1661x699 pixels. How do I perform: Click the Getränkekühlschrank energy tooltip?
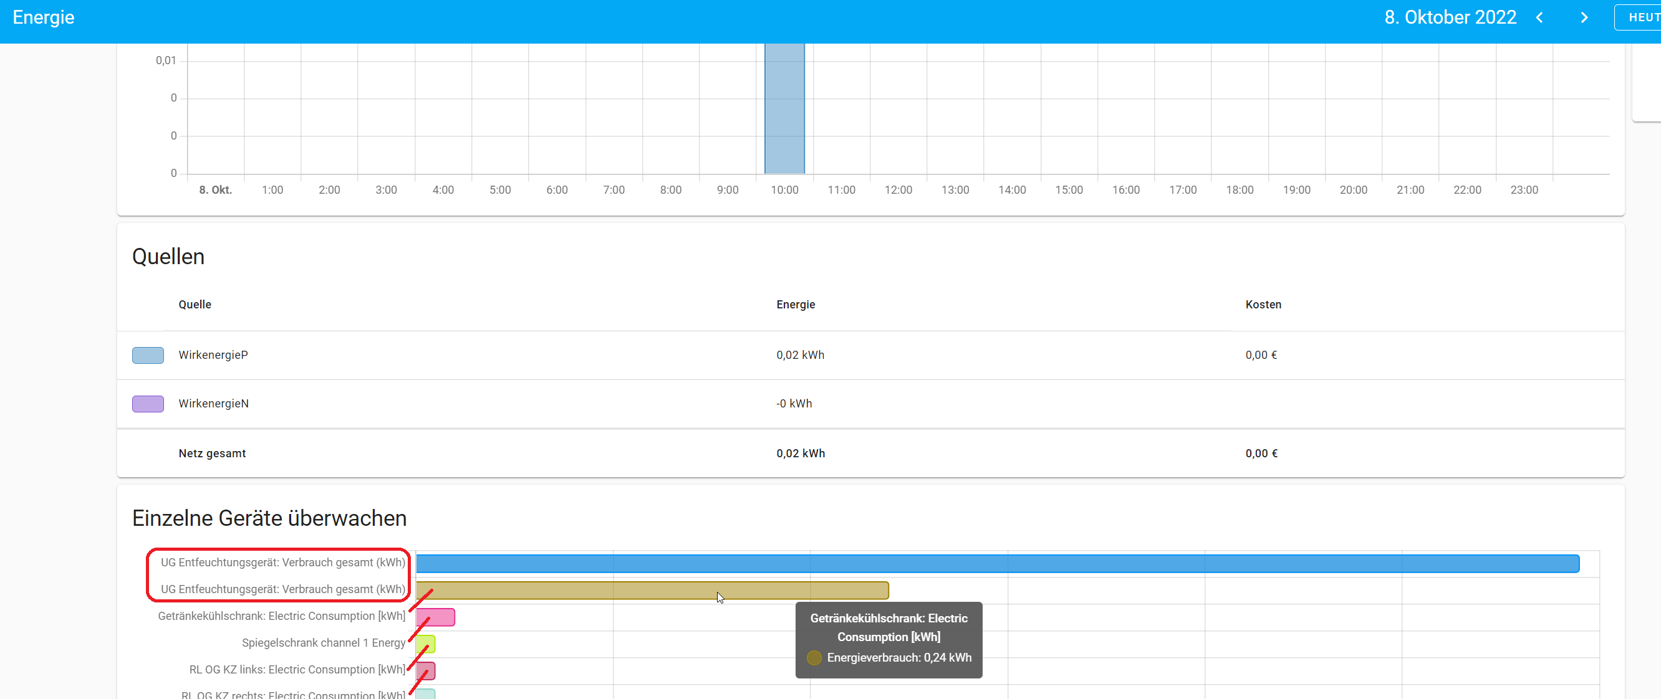coord(888,640)
